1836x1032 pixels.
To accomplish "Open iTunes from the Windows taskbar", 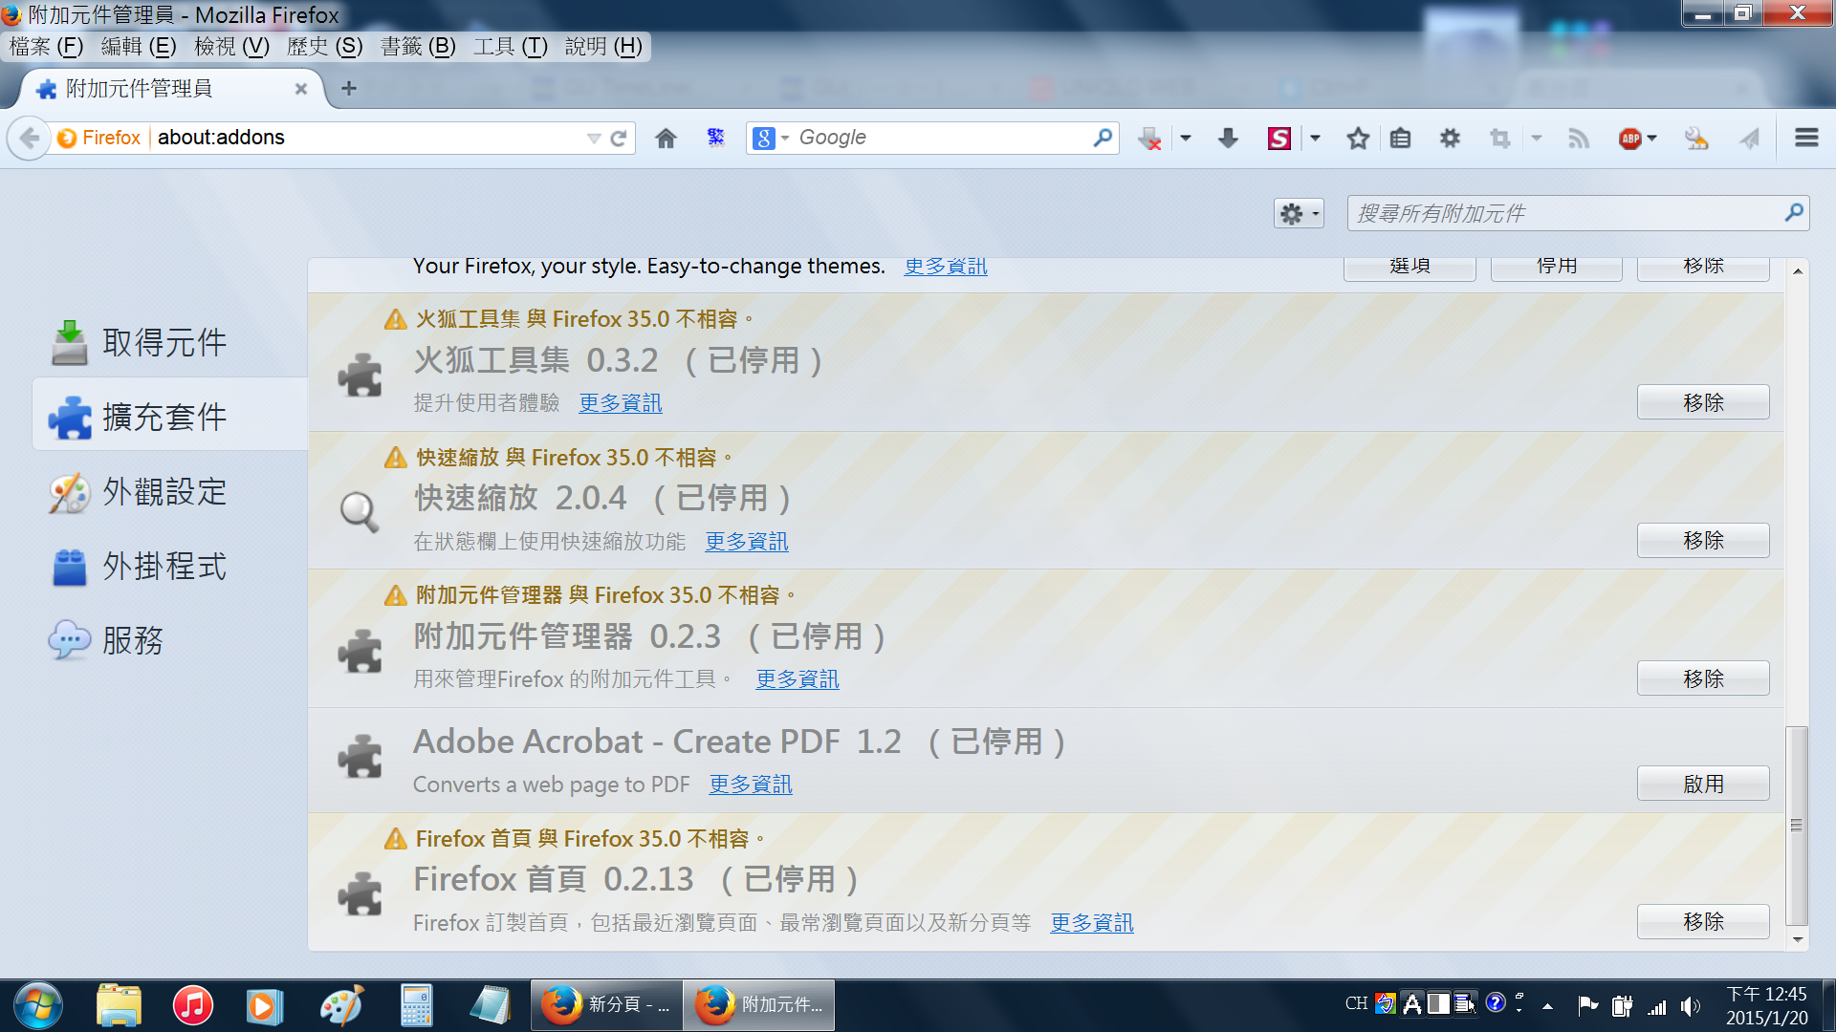I will click(x=192, y=1005).
